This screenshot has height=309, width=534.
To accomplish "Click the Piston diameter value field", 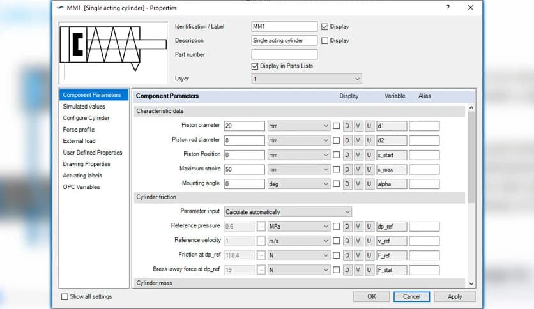I will pyautogui.click(x=244, y=126).
